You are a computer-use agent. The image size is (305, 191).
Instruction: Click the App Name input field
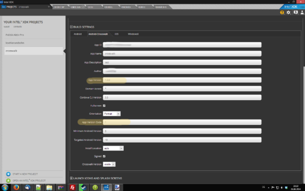point(182,53)
